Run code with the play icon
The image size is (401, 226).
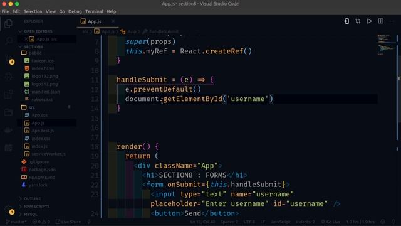tap(369, 21)
